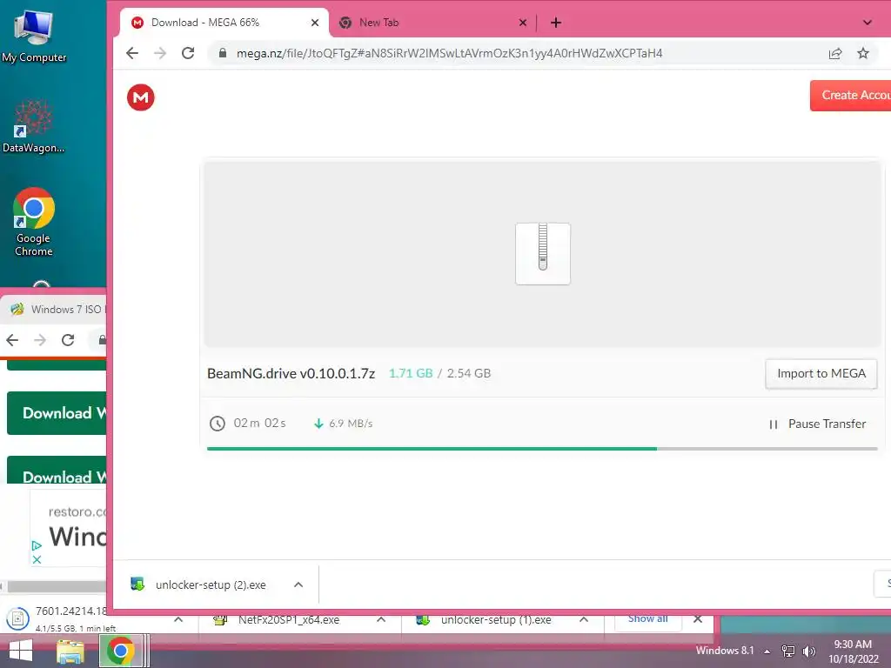
Task: Bookmark this page with the star icon
Action: pos(863,53)
